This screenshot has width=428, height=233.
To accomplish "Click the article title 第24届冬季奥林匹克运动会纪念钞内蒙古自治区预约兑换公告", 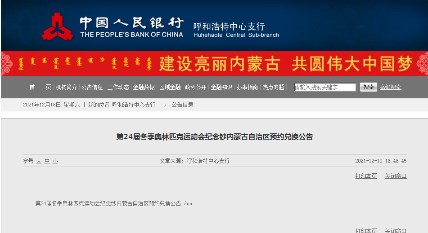I will click(215, 136).
